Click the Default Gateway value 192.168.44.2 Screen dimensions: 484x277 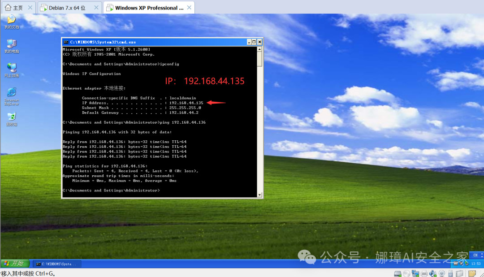point(184,113)
